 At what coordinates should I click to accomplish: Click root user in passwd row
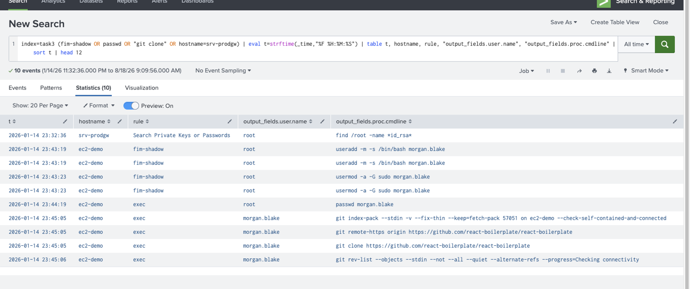pyautogui.click(x=249, y=204)
